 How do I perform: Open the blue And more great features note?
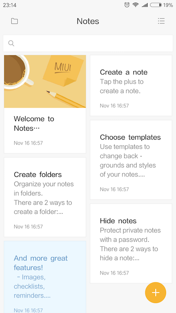(45, 277)
